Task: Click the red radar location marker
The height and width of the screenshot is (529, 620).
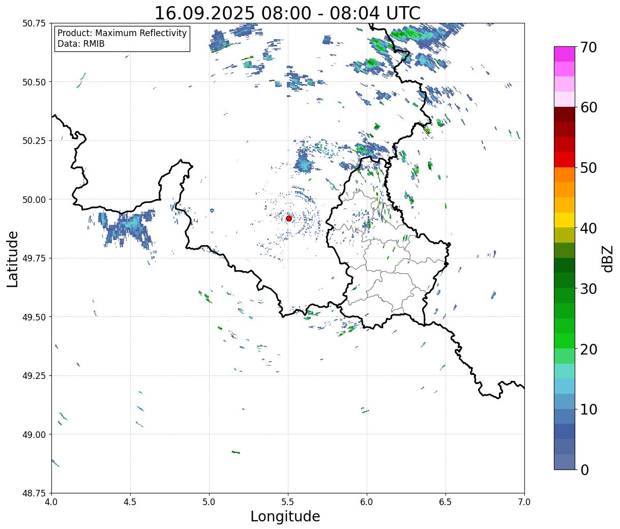Action: point(288,218)
